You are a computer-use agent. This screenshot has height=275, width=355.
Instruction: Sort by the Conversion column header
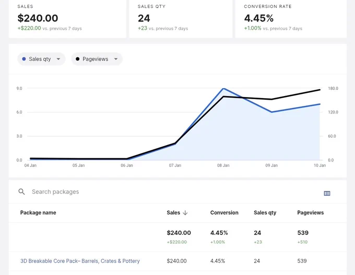[x=224, y=212]
